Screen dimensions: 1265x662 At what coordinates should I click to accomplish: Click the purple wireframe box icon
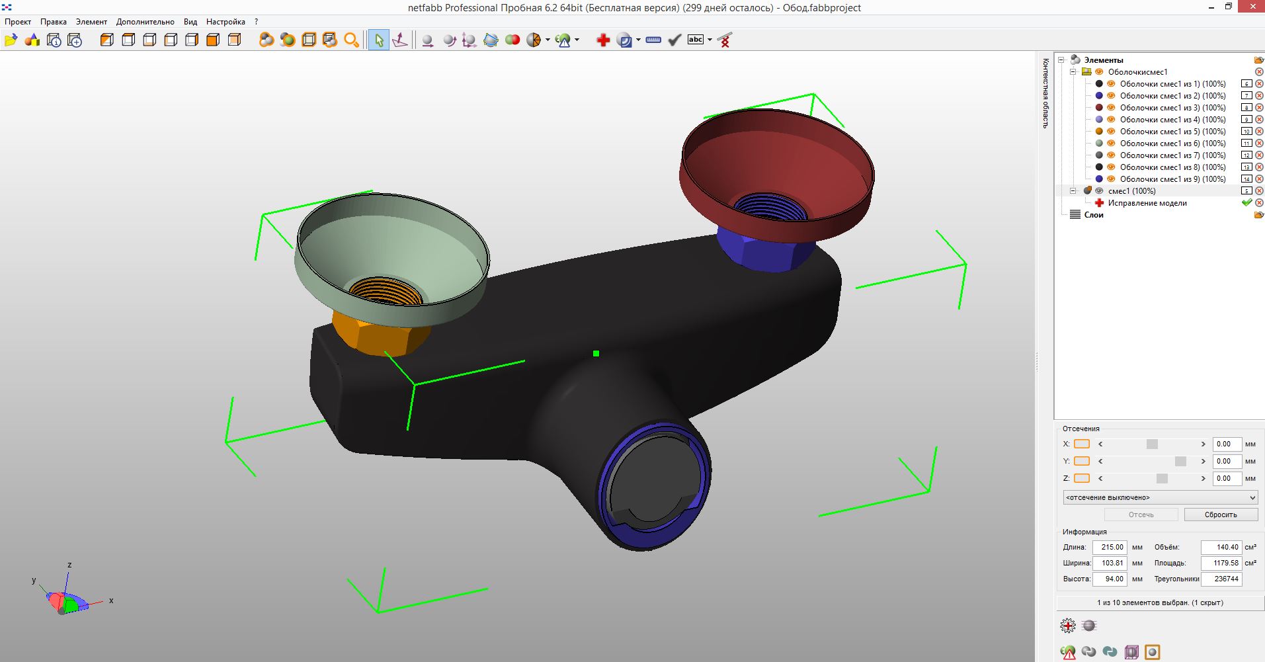(1131, 652)
